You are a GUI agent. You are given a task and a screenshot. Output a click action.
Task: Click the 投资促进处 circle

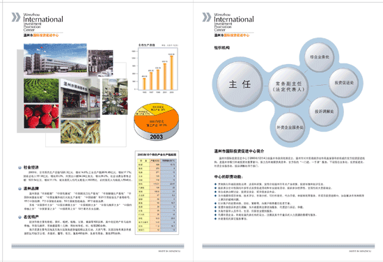pos(344,83)
